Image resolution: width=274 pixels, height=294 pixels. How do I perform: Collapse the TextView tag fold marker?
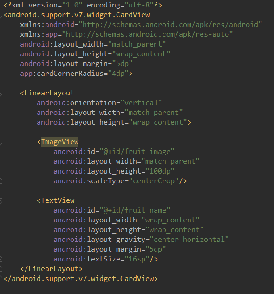click(1, 200)
